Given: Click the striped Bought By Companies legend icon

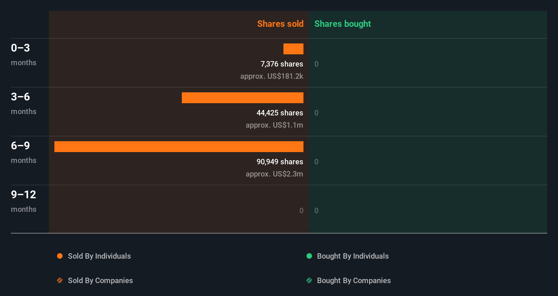Looking at the screenshot, I should pyautogui.click(x=309, y=280).
